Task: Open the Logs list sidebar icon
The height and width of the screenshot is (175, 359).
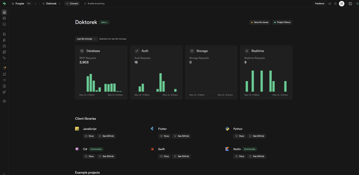Action: (4, 80)
